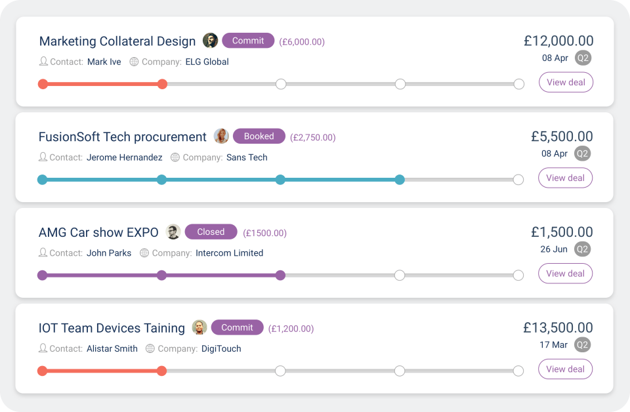
Task: Click the Closed stage badge on AMG deal
Action: point(211,232)
